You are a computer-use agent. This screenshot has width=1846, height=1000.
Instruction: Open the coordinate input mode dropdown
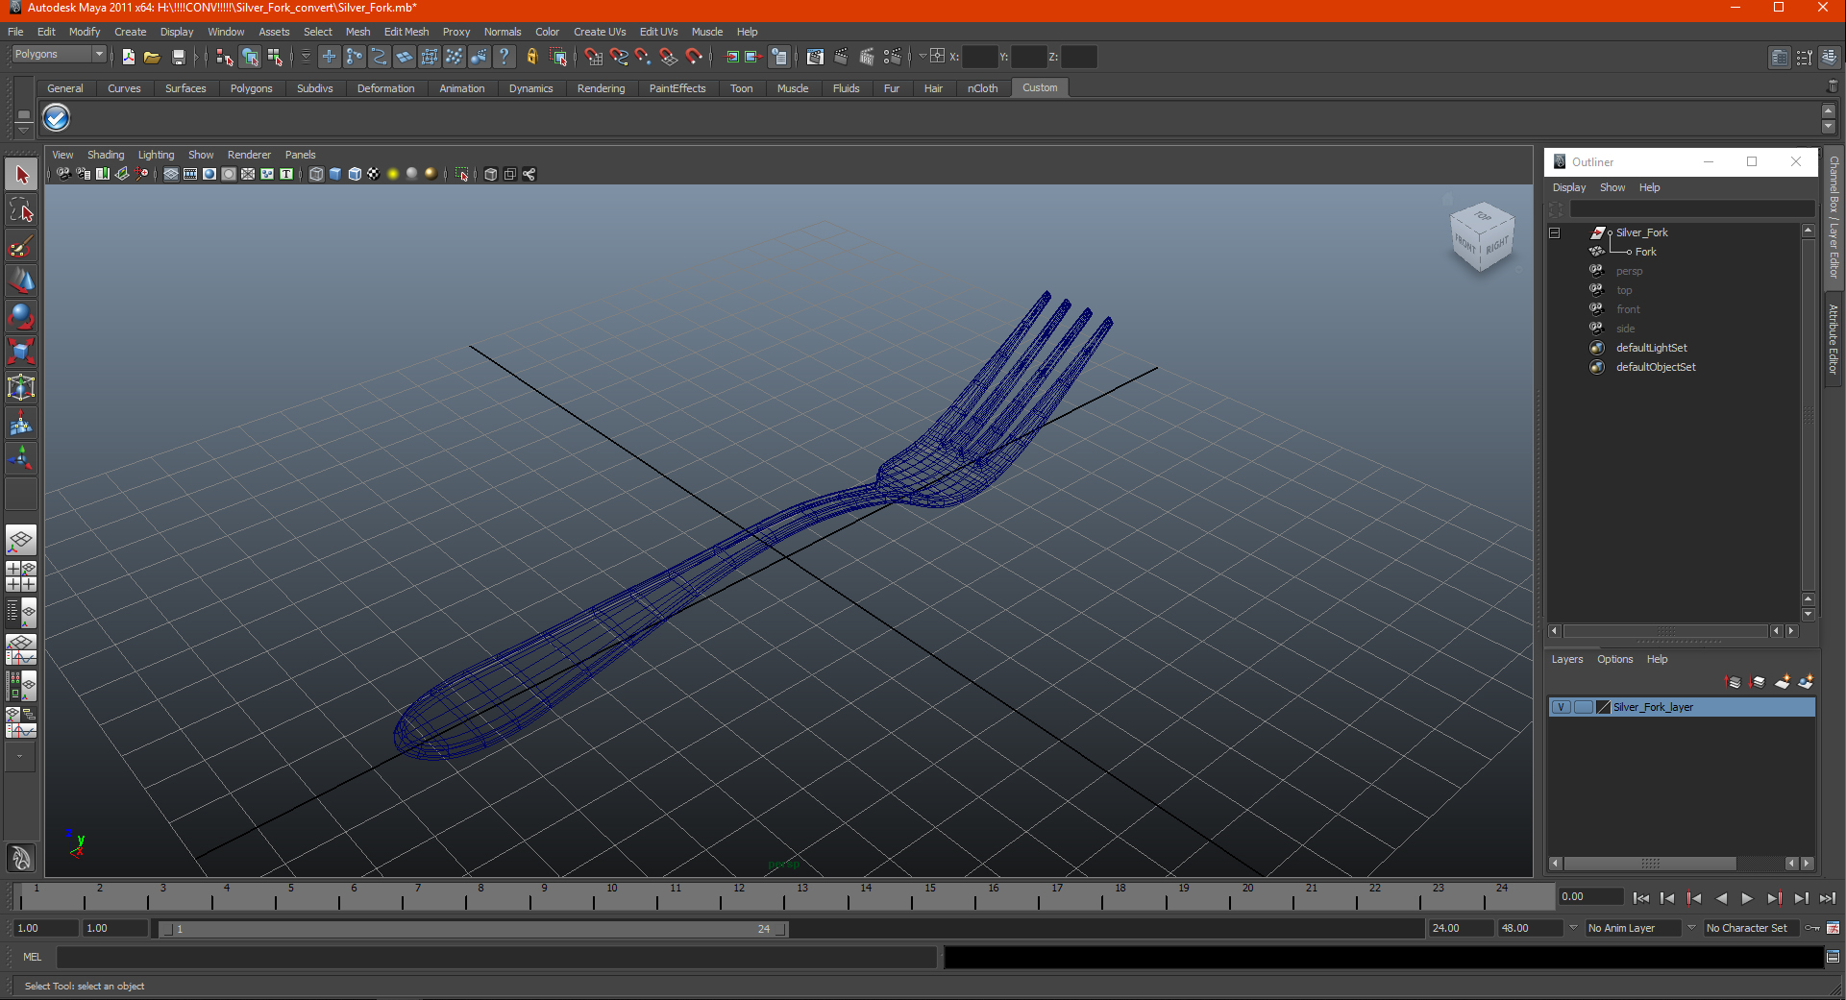923,56
